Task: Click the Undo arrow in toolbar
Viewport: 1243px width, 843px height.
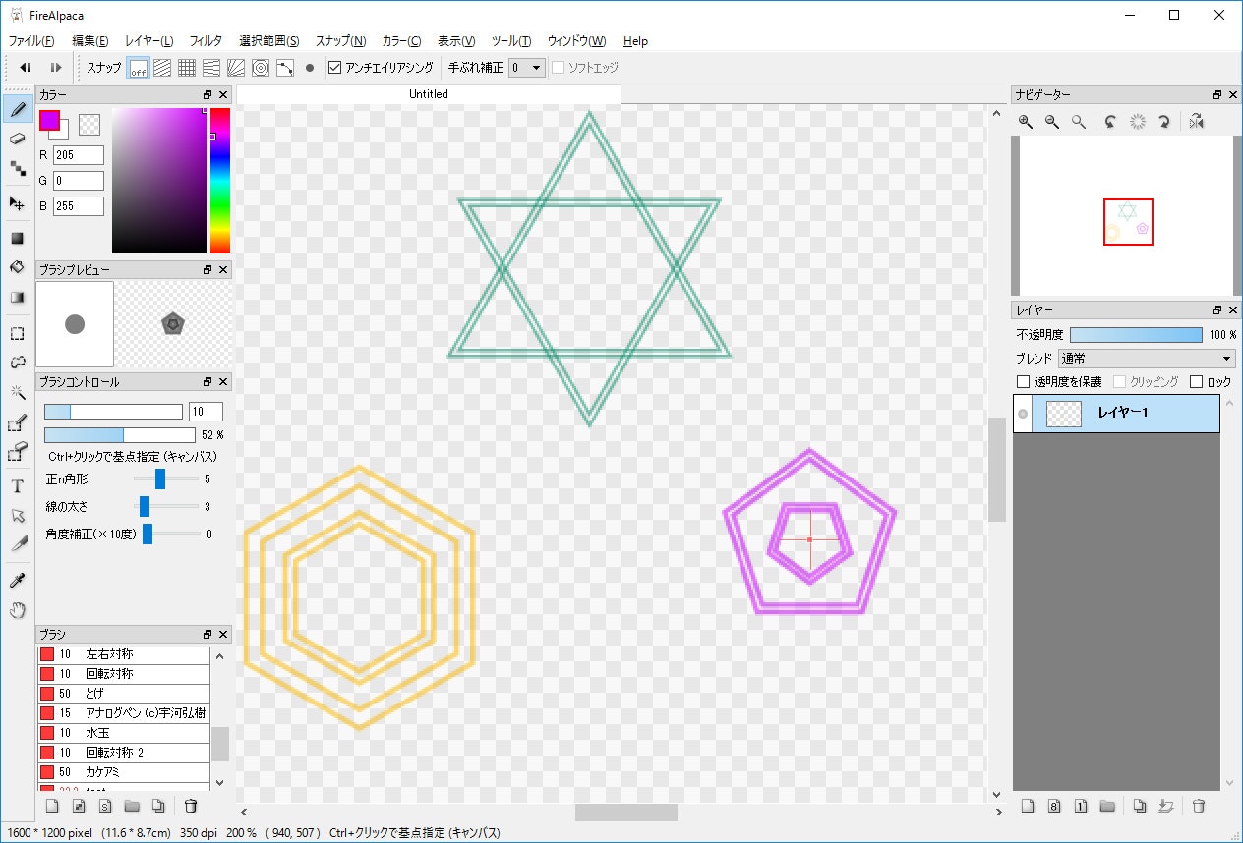Action: point(27,68)
